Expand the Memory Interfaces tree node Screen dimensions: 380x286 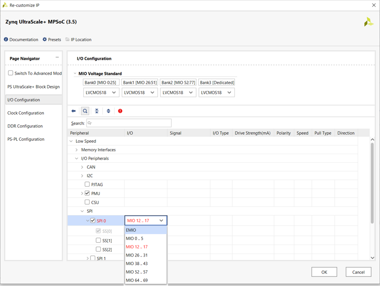coord(77,150)
